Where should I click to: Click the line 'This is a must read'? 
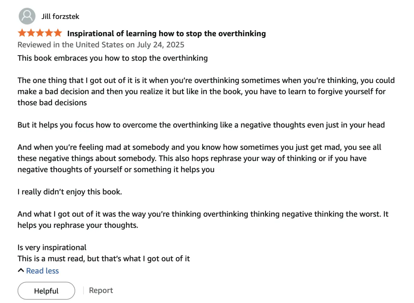(x=104, y=259)
